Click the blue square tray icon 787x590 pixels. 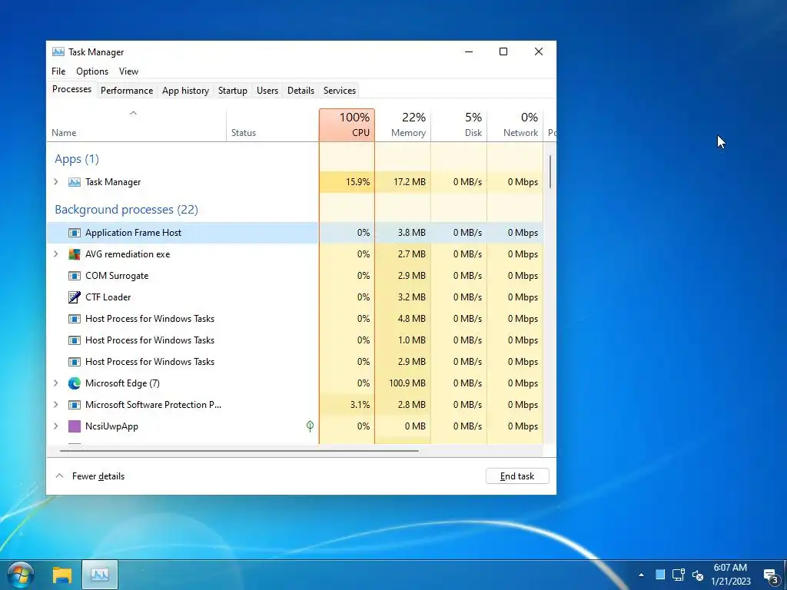(x=660, y=575)
